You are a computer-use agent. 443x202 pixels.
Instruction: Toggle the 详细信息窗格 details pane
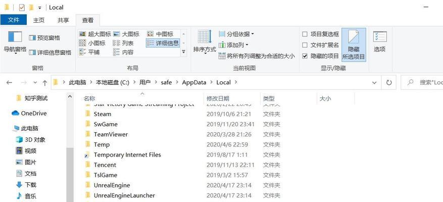click(51, 53)
